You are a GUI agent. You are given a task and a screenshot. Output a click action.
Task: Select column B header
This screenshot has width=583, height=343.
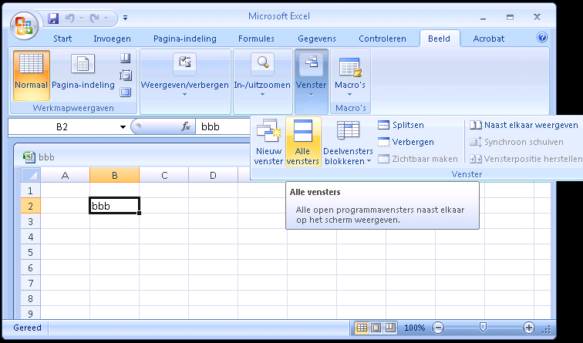click(x=114, y=175)
